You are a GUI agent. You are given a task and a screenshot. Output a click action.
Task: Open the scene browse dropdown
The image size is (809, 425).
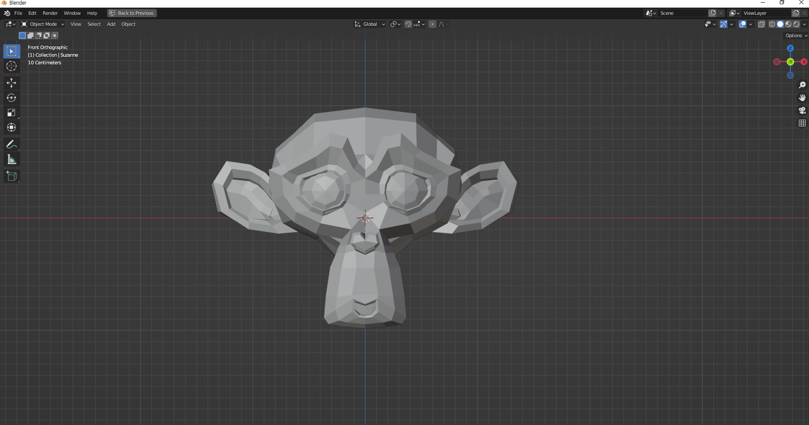click(x=651, y=13)
